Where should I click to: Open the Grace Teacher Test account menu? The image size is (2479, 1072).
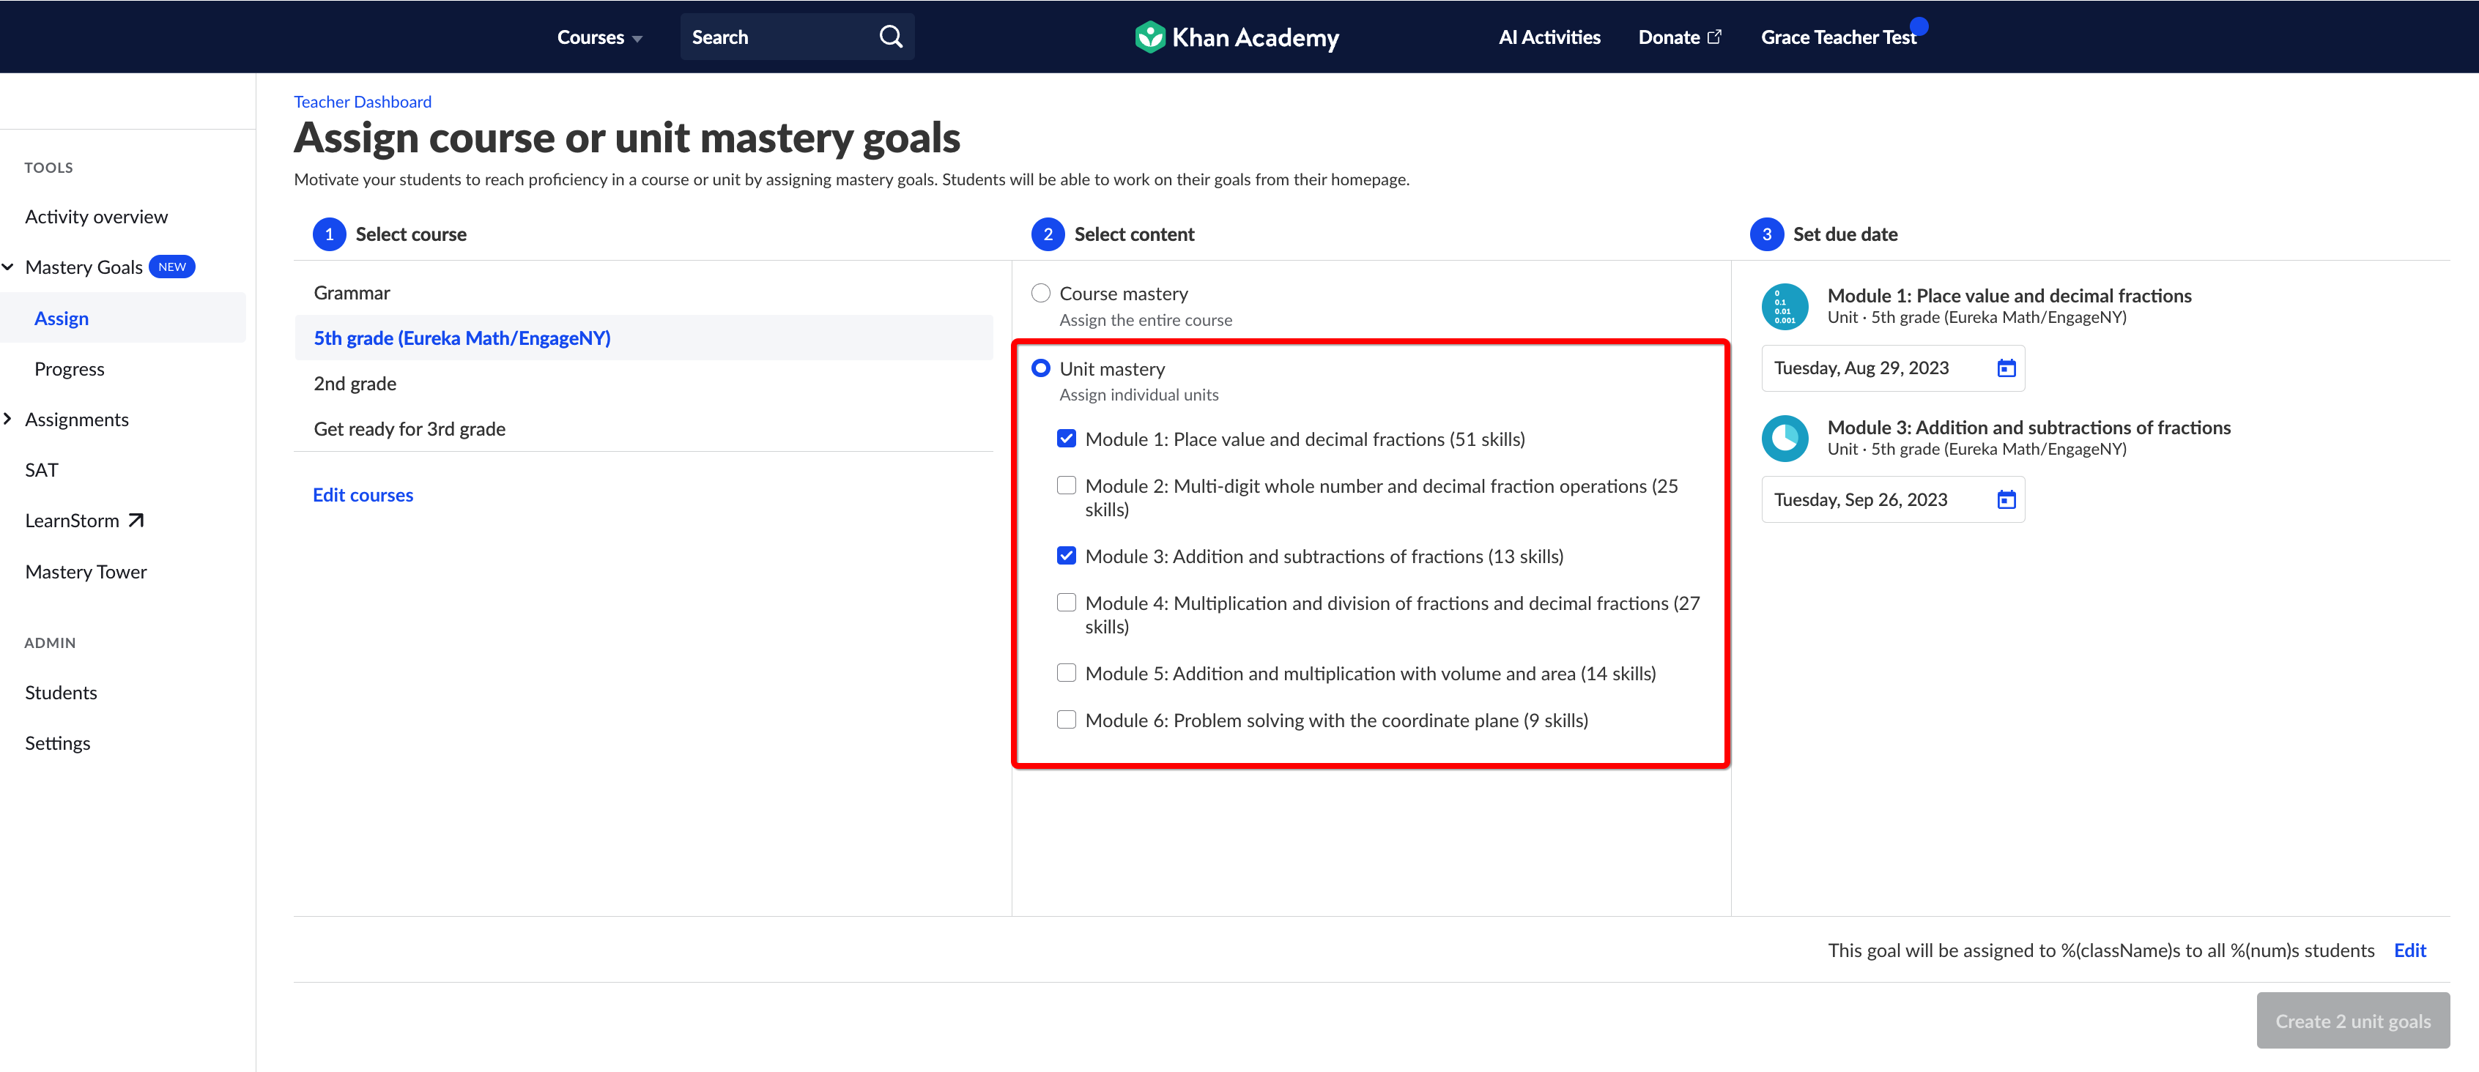click(x=1838, y=37)
